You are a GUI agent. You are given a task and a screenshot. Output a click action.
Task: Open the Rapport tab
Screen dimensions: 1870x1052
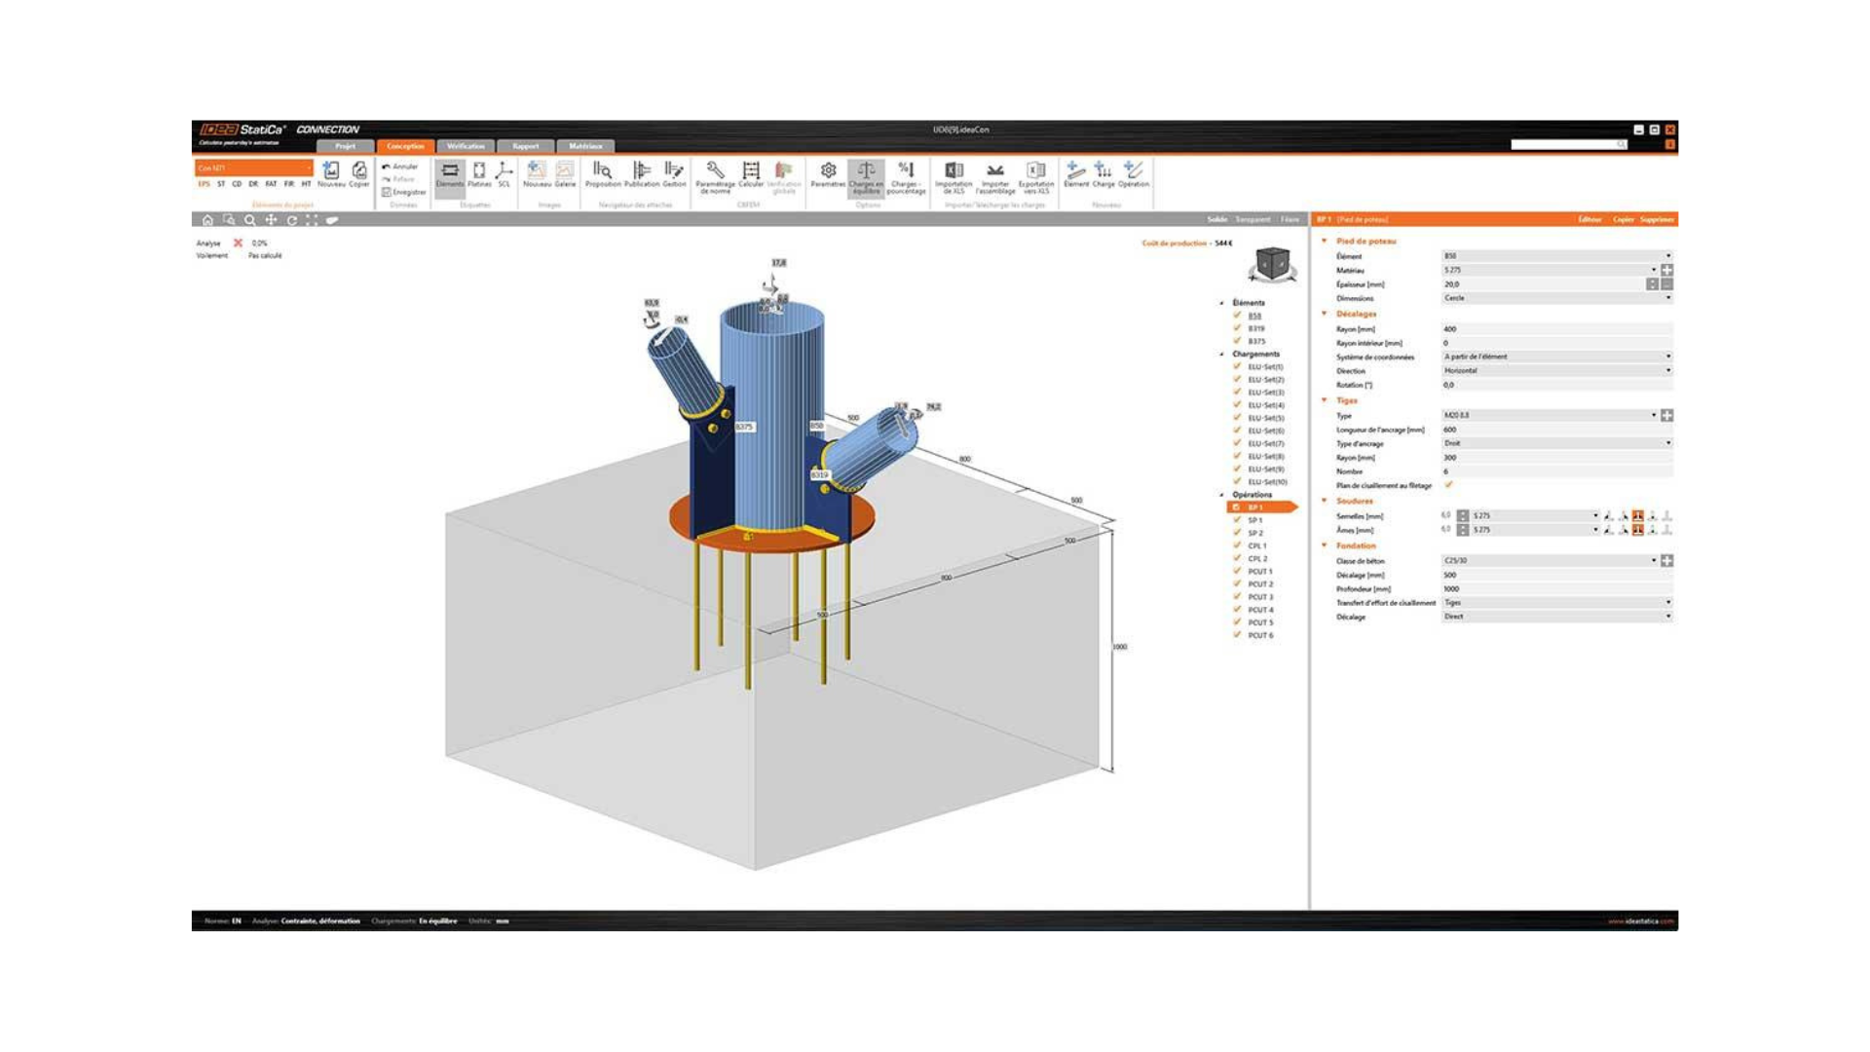(526, 146)
